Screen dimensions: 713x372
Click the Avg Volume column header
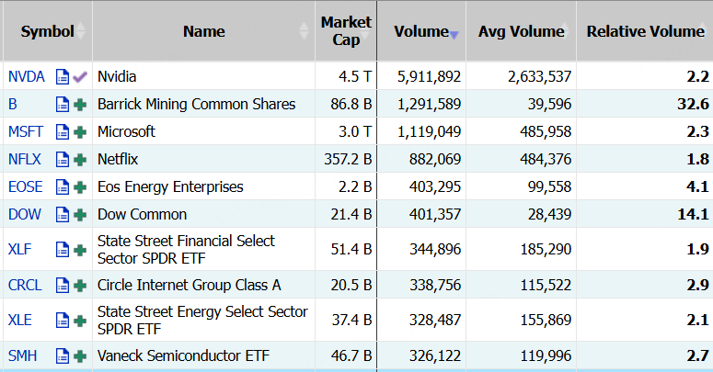pos(521,31)
